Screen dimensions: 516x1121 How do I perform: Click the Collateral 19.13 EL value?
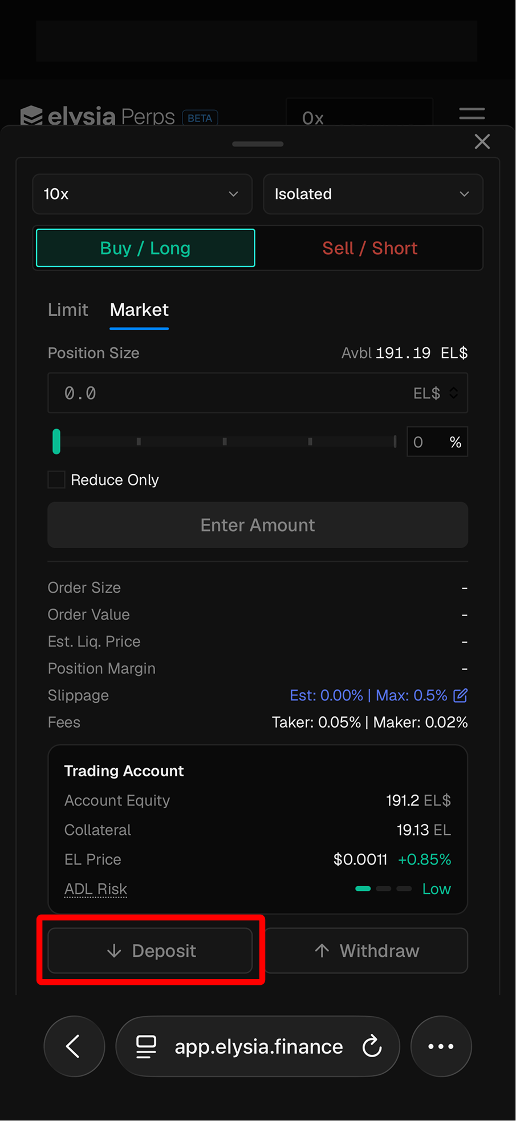[424, 830]
